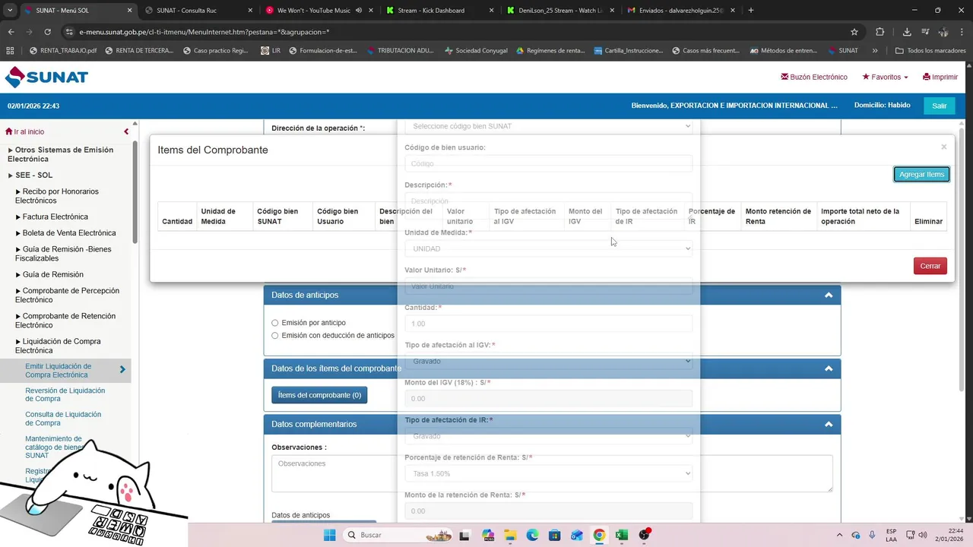Viewport: 973px width, 547px height.
Task: Reload the page
Action: click(47, 32)
